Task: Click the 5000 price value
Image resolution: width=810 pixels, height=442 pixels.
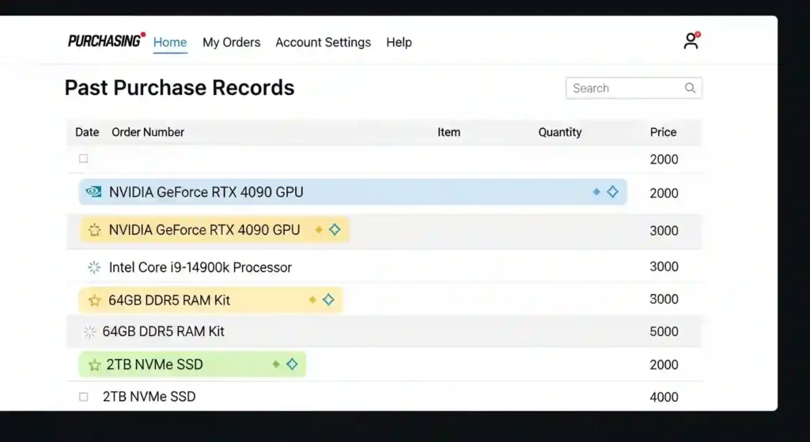Action: pos(664,331)
